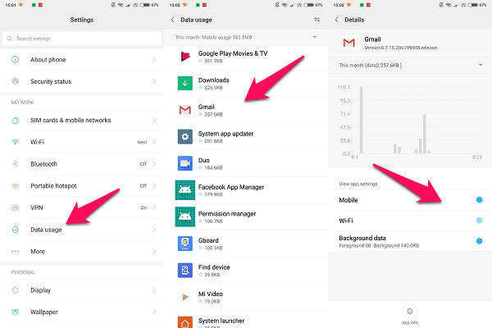This screenshot has width=492, height=328.
Task: Open Permission manager android icon
Action: 185,216
